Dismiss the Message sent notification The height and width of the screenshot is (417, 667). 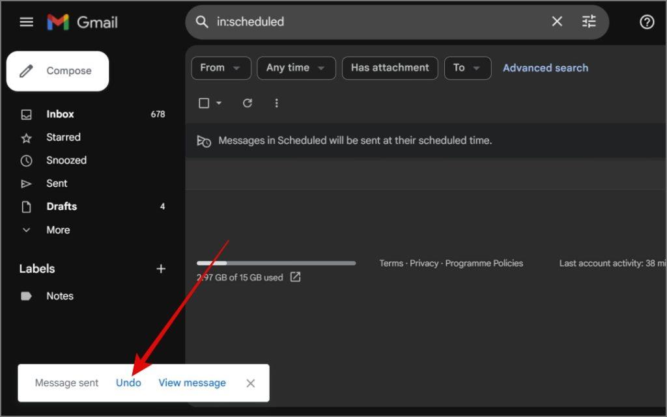click(251, 383)
